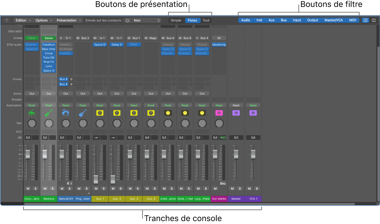Select the pink waveform icon on Out stéréo channel
This screenshot has width=380, height=224.
tap(219, 113)
